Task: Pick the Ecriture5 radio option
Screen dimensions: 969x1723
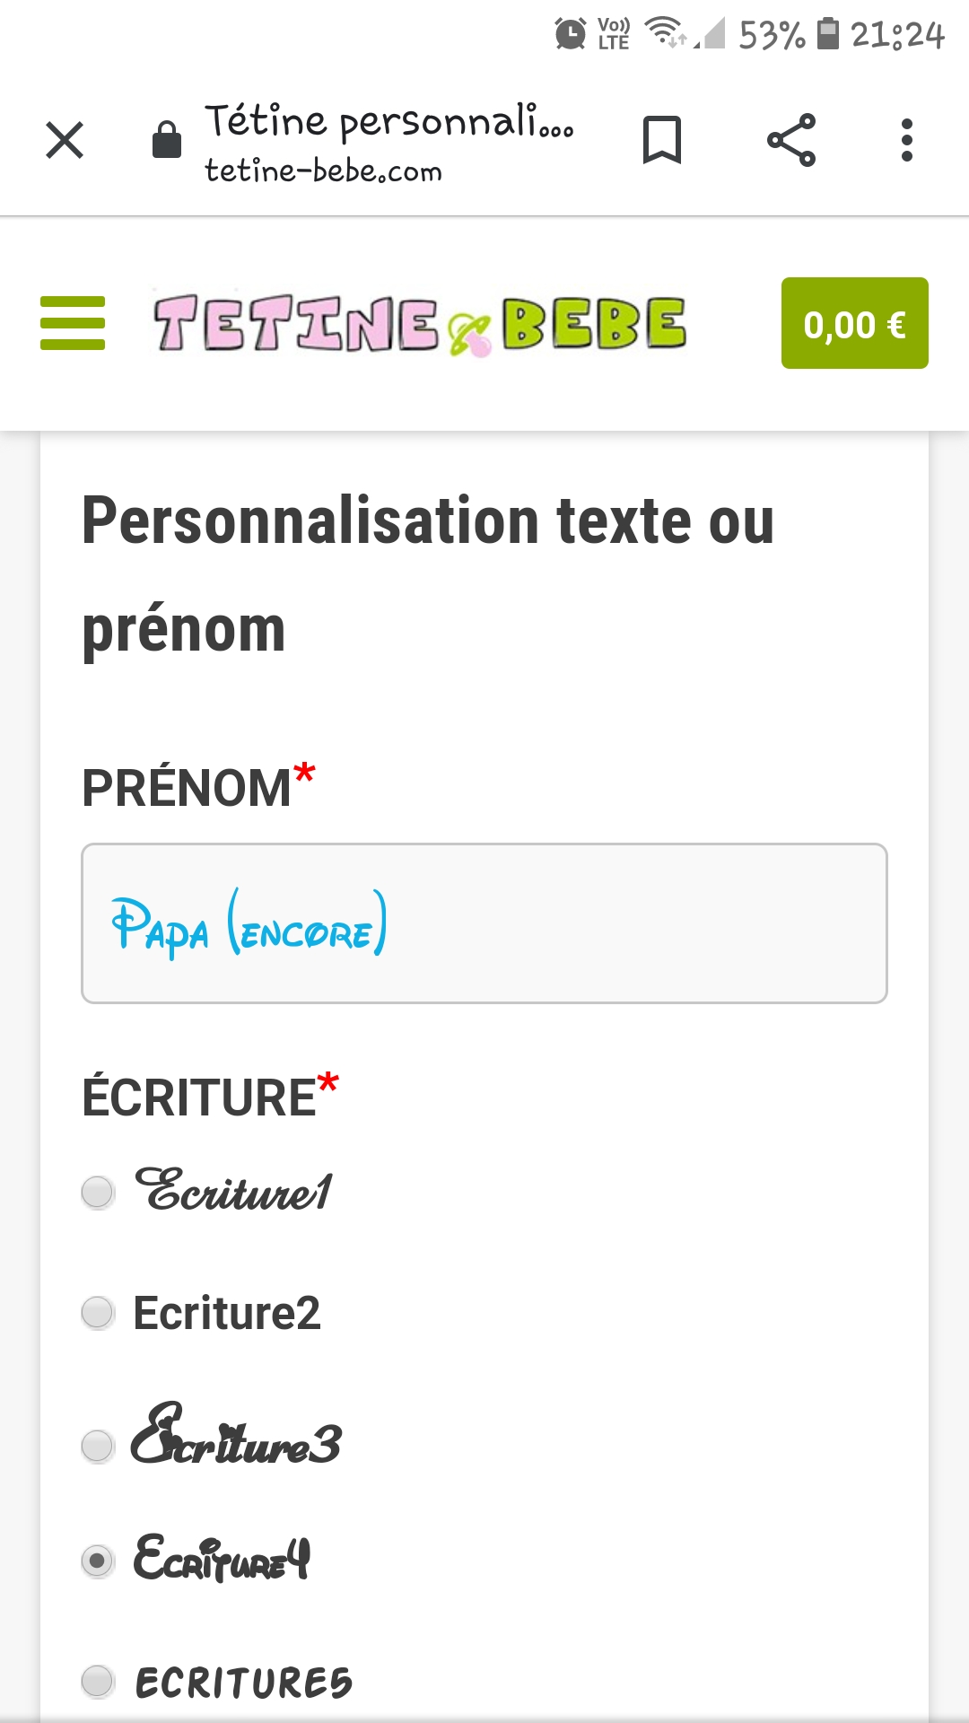Action: (x=98, y=1682)
